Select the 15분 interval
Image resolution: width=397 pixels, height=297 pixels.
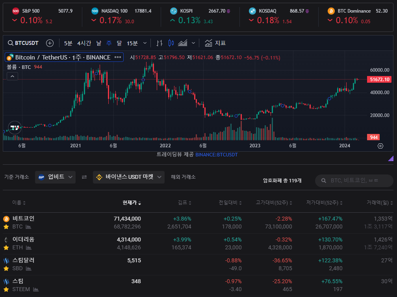132,43
